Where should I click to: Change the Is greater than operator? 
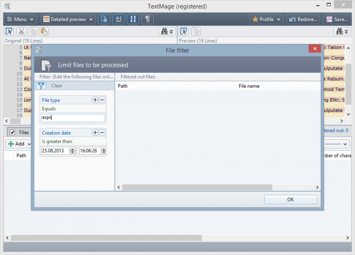[57, 141]
